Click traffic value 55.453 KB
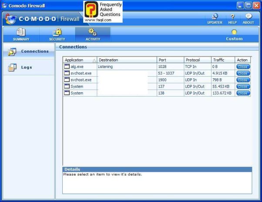Image resolution: width=262 pixels, height=202 pixels. 221,87
